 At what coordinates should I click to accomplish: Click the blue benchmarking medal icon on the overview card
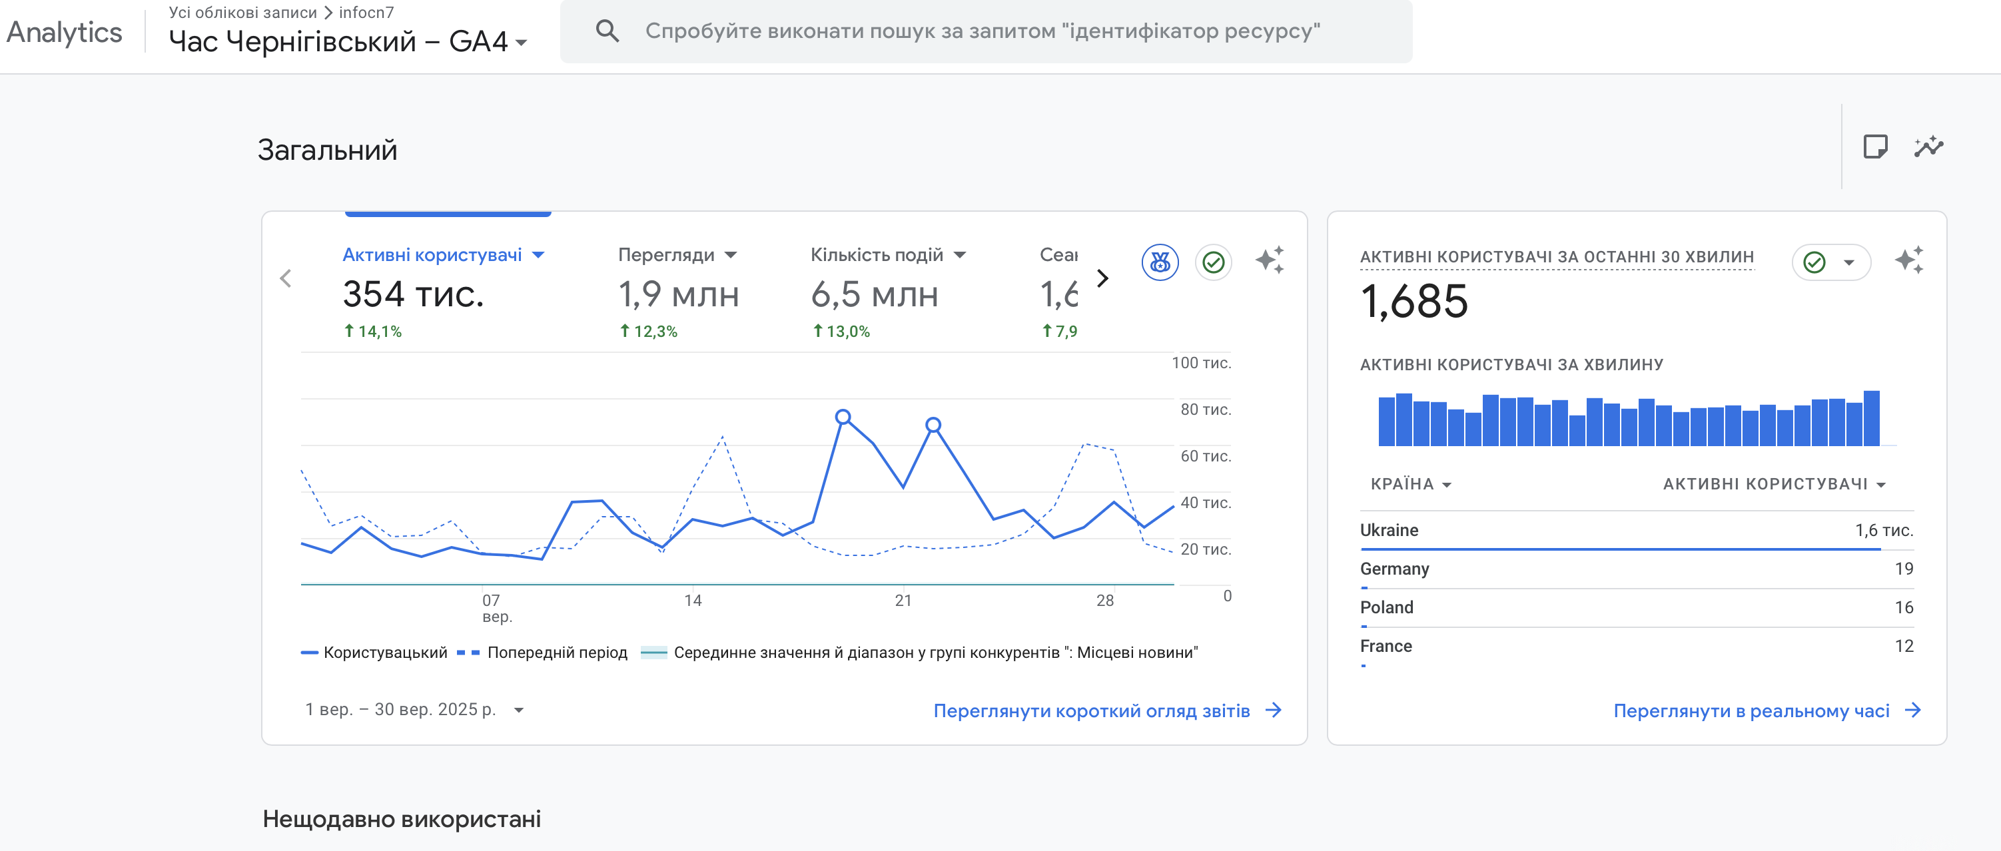coord(1159,262)
